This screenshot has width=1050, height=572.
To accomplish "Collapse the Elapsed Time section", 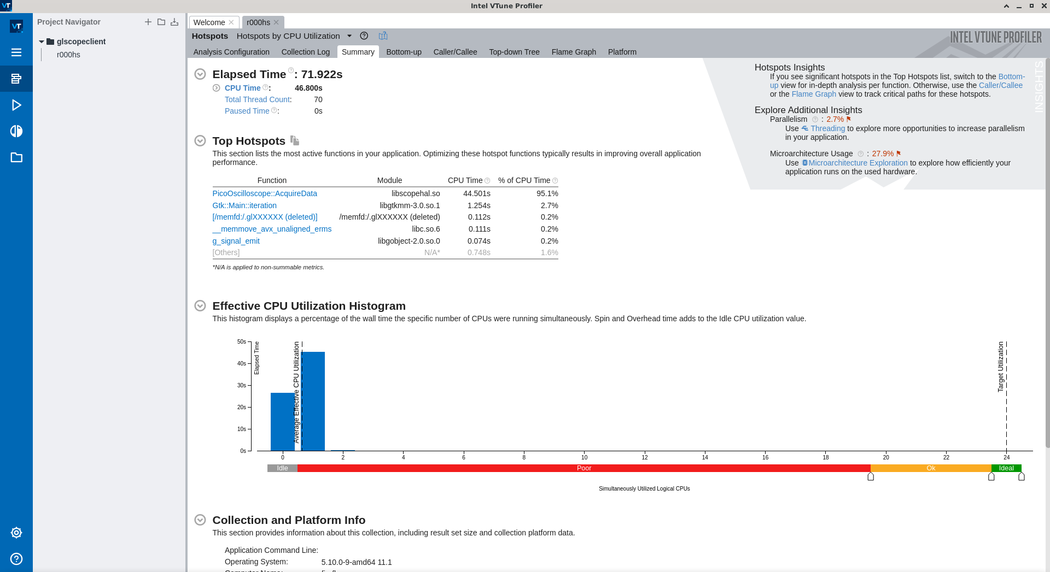I will click(200, 74).
